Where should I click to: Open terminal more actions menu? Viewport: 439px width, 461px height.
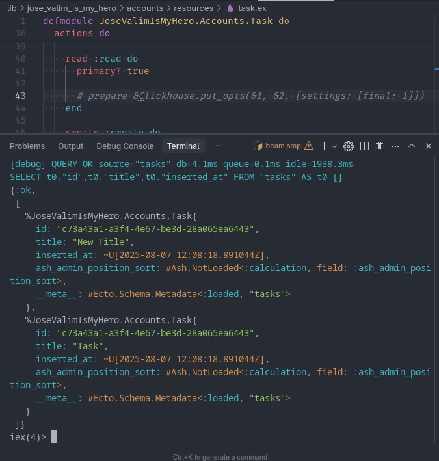[395, 146]
